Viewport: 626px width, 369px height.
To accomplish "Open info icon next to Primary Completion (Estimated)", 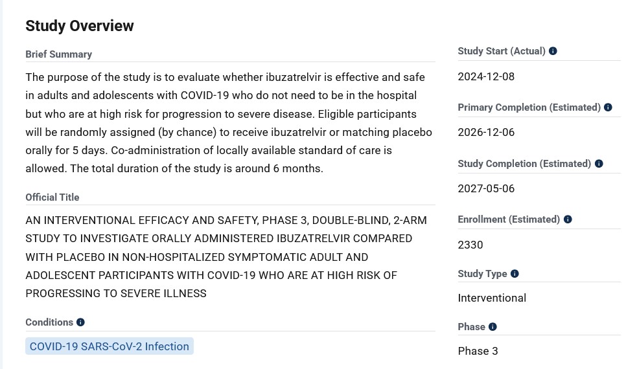I will (608, 107).
